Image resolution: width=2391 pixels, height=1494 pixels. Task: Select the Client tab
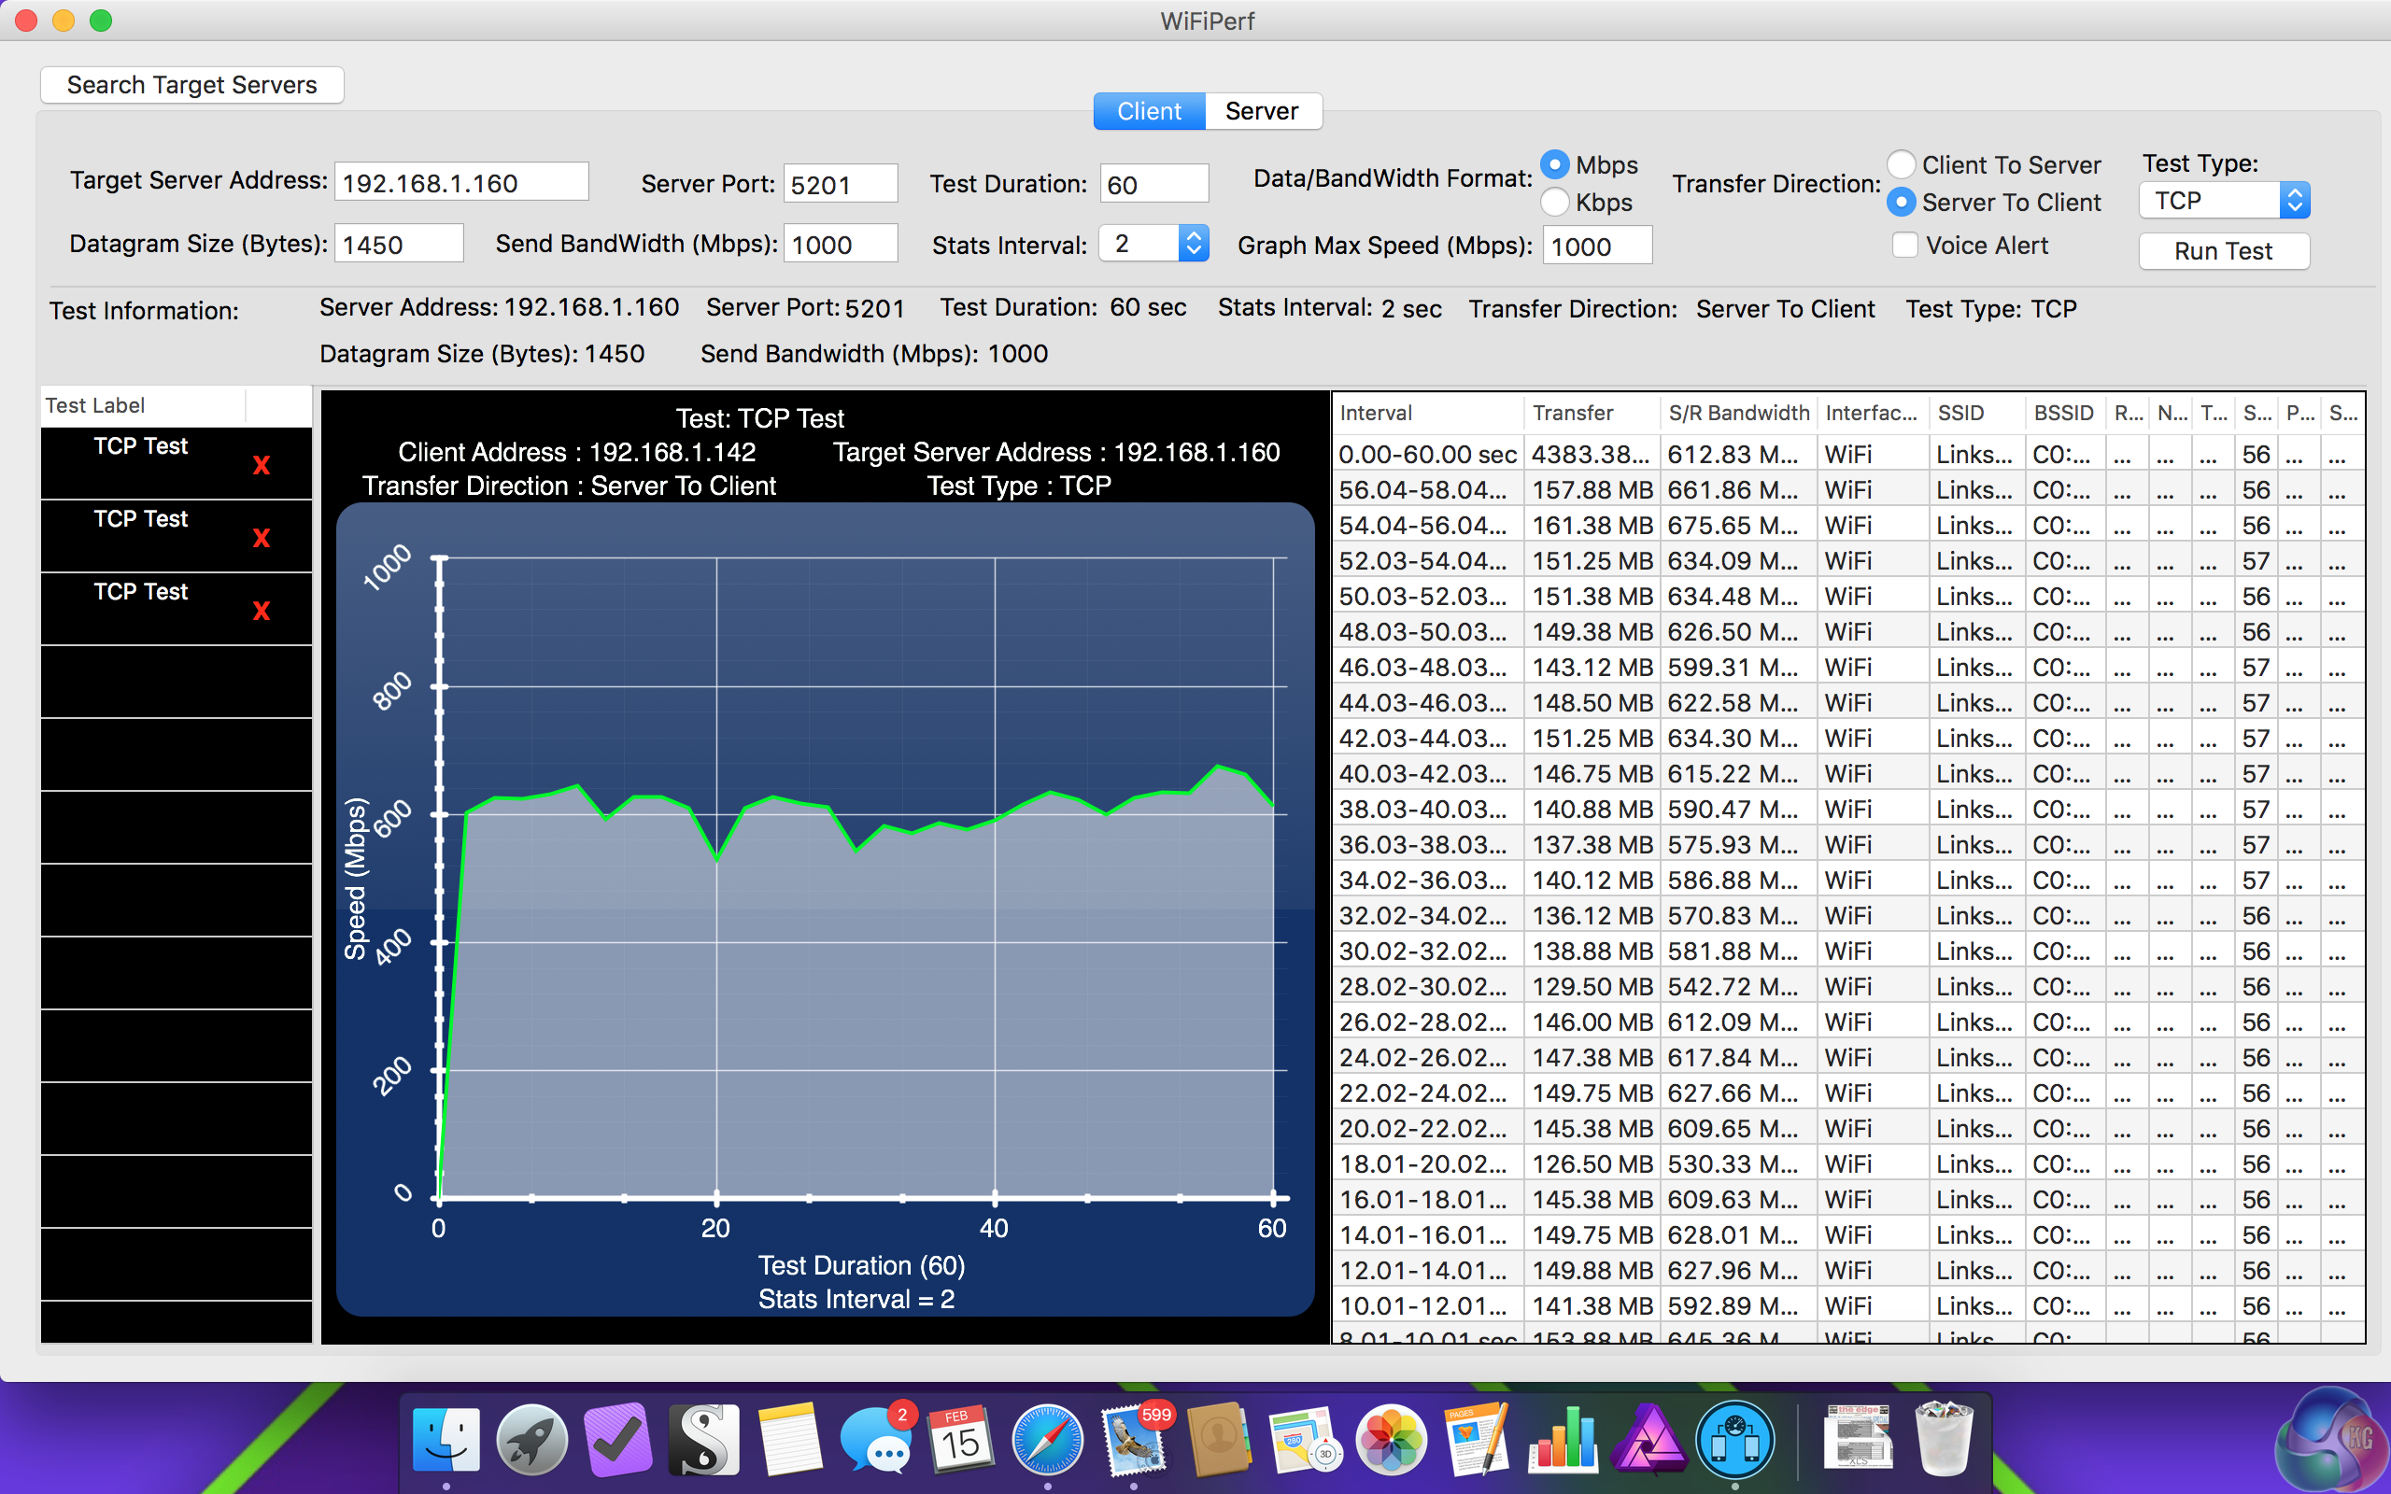pyautogui.click(x=1148, y=111)
